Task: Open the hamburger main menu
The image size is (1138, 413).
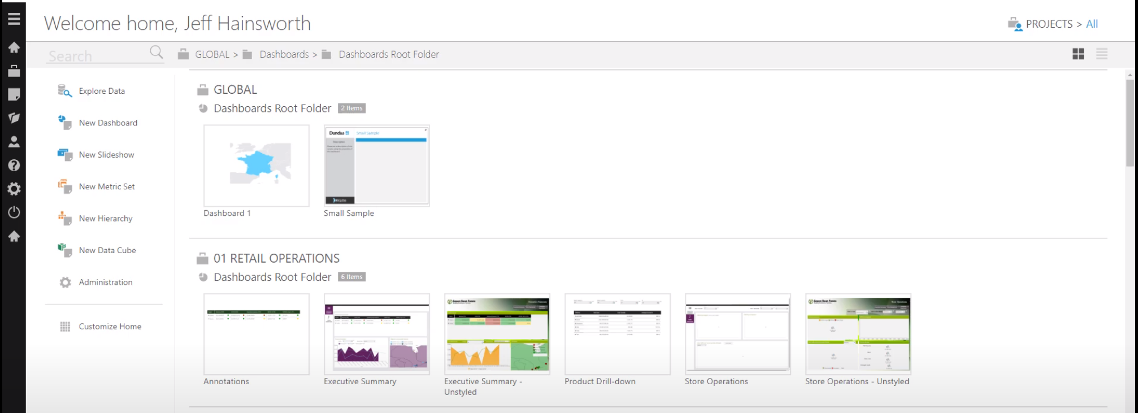Action: click(x=14, y=19)
